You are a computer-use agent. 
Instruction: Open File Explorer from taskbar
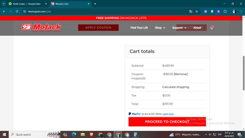pos(83,135)
